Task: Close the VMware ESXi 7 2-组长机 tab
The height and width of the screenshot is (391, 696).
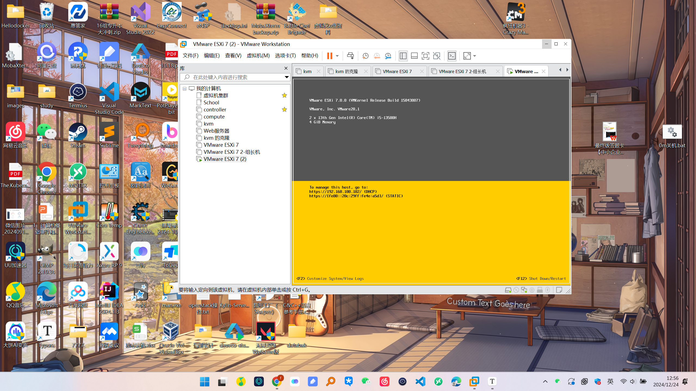Action: point(497,71)
